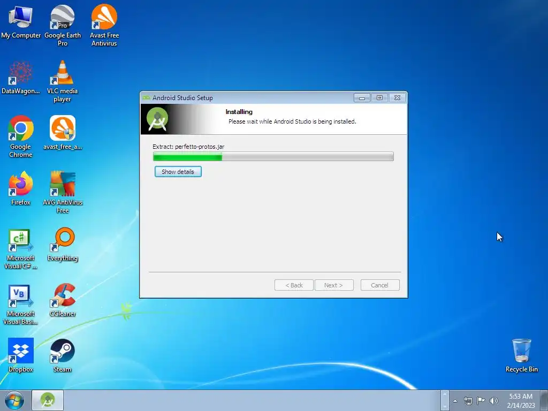Click the Show Desktop strip at taskbar end
This screenshot has width=548, height=411.
point(544,400)
